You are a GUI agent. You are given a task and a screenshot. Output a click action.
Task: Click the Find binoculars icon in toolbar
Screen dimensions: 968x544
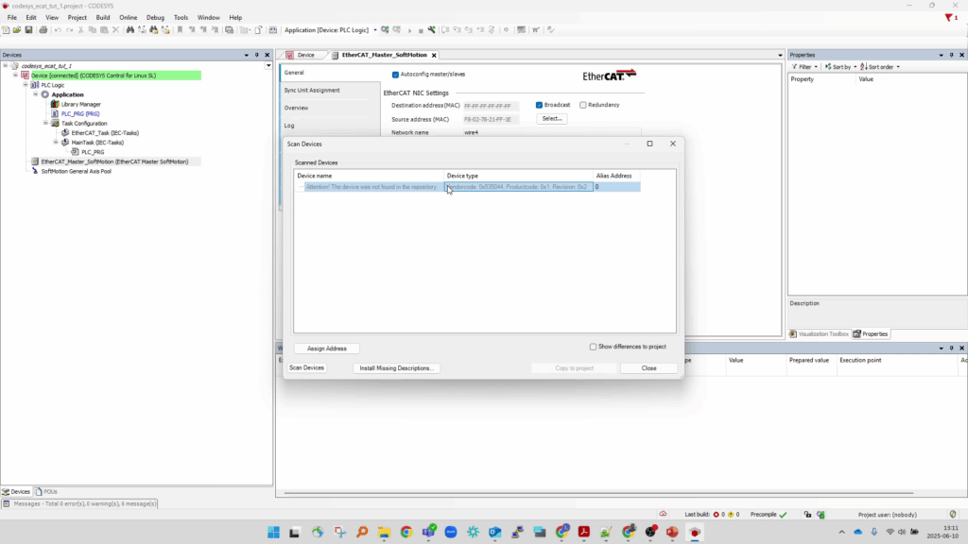[130, 29]
